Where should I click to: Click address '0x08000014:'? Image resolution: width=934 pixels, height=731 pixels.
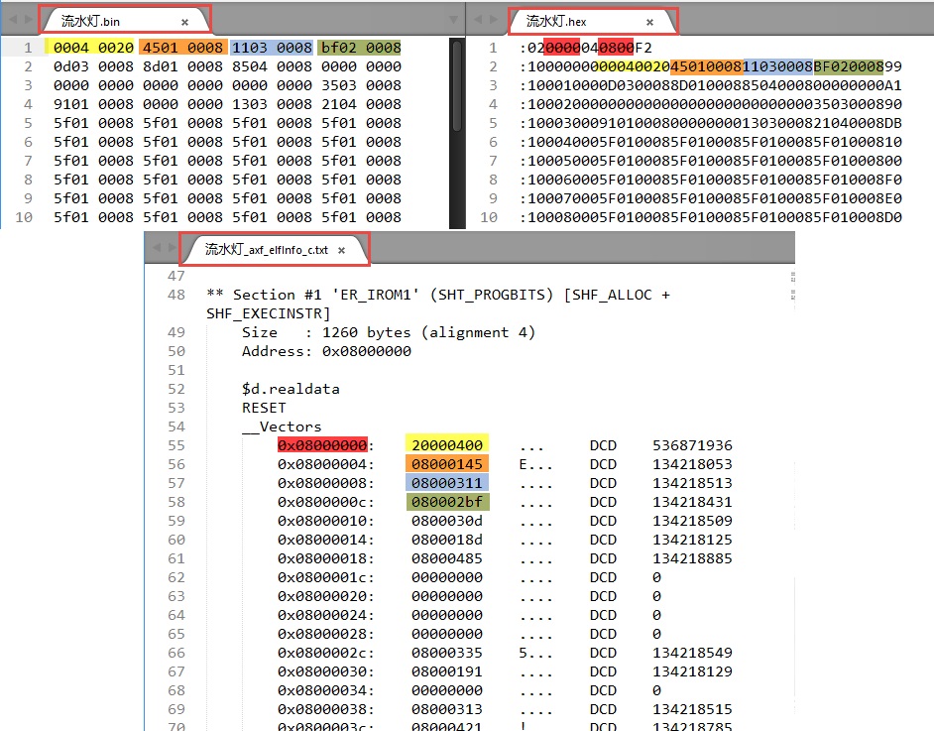coord(326,540)
